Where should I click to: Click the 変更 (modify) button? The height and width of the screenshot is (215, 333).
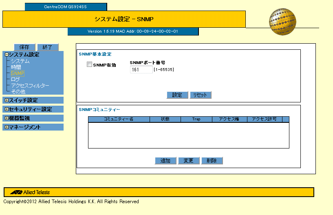189,161
